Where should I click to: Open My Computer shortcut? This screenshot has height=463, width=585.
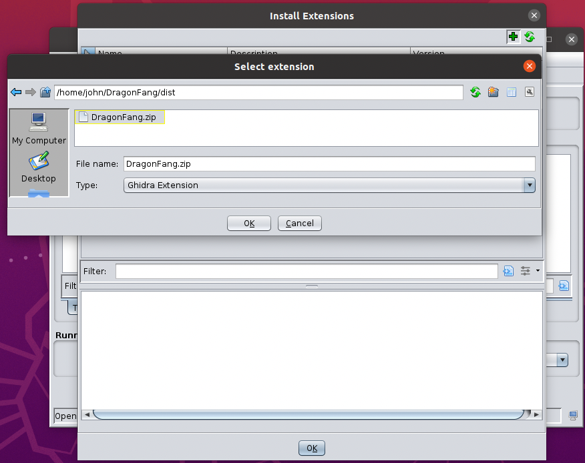(x=39, y=129)
